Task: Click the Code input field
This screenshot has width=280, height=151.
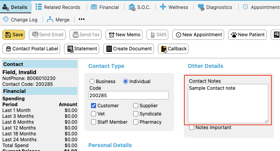Action: [x=128, y=95]
